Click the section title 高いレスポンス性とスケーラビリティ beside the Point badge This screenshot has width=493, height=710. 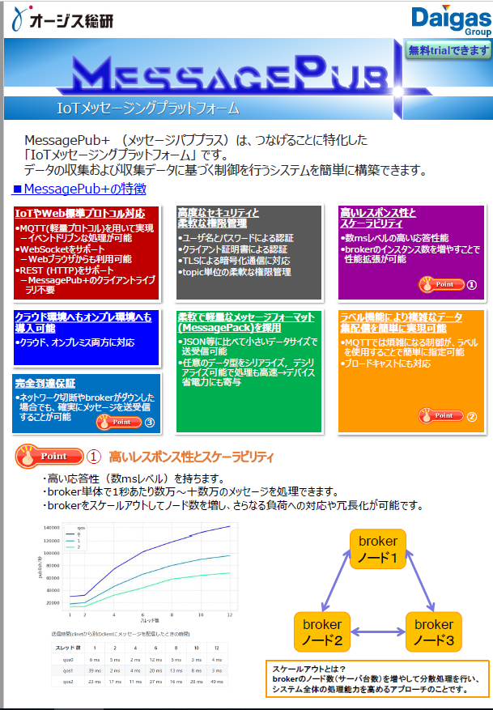pos(191,457)
